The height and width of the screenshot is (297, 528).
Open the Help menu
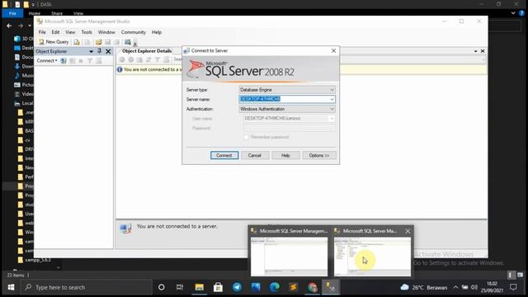157,32
